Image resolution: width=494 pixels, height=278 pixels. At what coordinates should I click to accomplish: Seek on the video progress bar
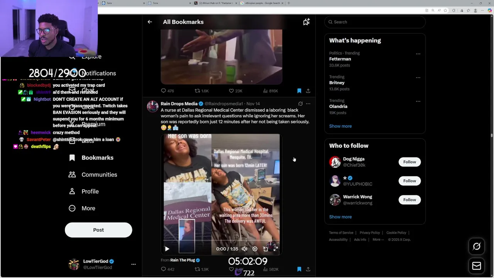[x=222, y=241]
